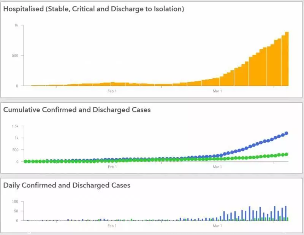Click the last blue bar in Daily chart

point(286,213)
